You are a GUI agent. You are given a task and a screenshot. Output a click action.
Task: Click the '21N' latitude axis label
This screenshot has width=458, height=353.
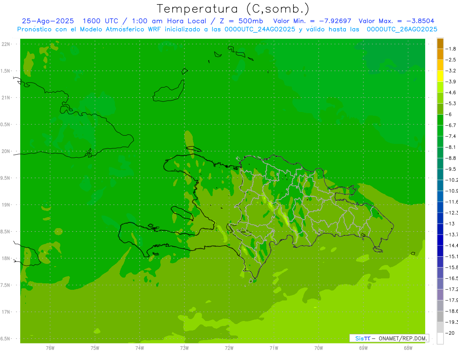(x=6, y=97)
